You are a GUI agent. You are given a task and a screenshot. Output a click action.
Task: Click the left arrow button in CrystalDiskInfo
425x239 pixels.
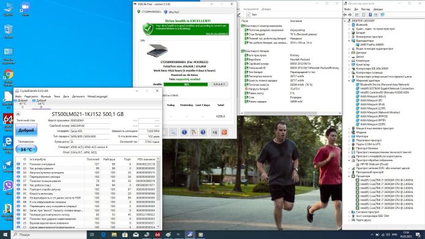(18, 114)
